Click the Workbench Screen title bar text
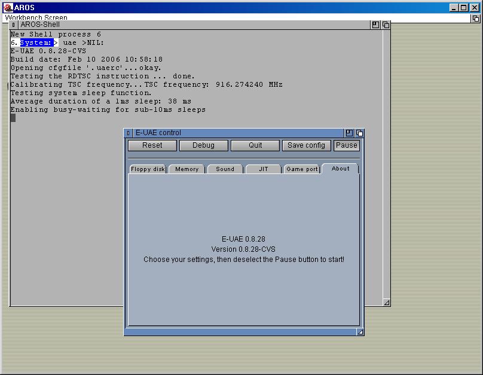 click(36, 17)
